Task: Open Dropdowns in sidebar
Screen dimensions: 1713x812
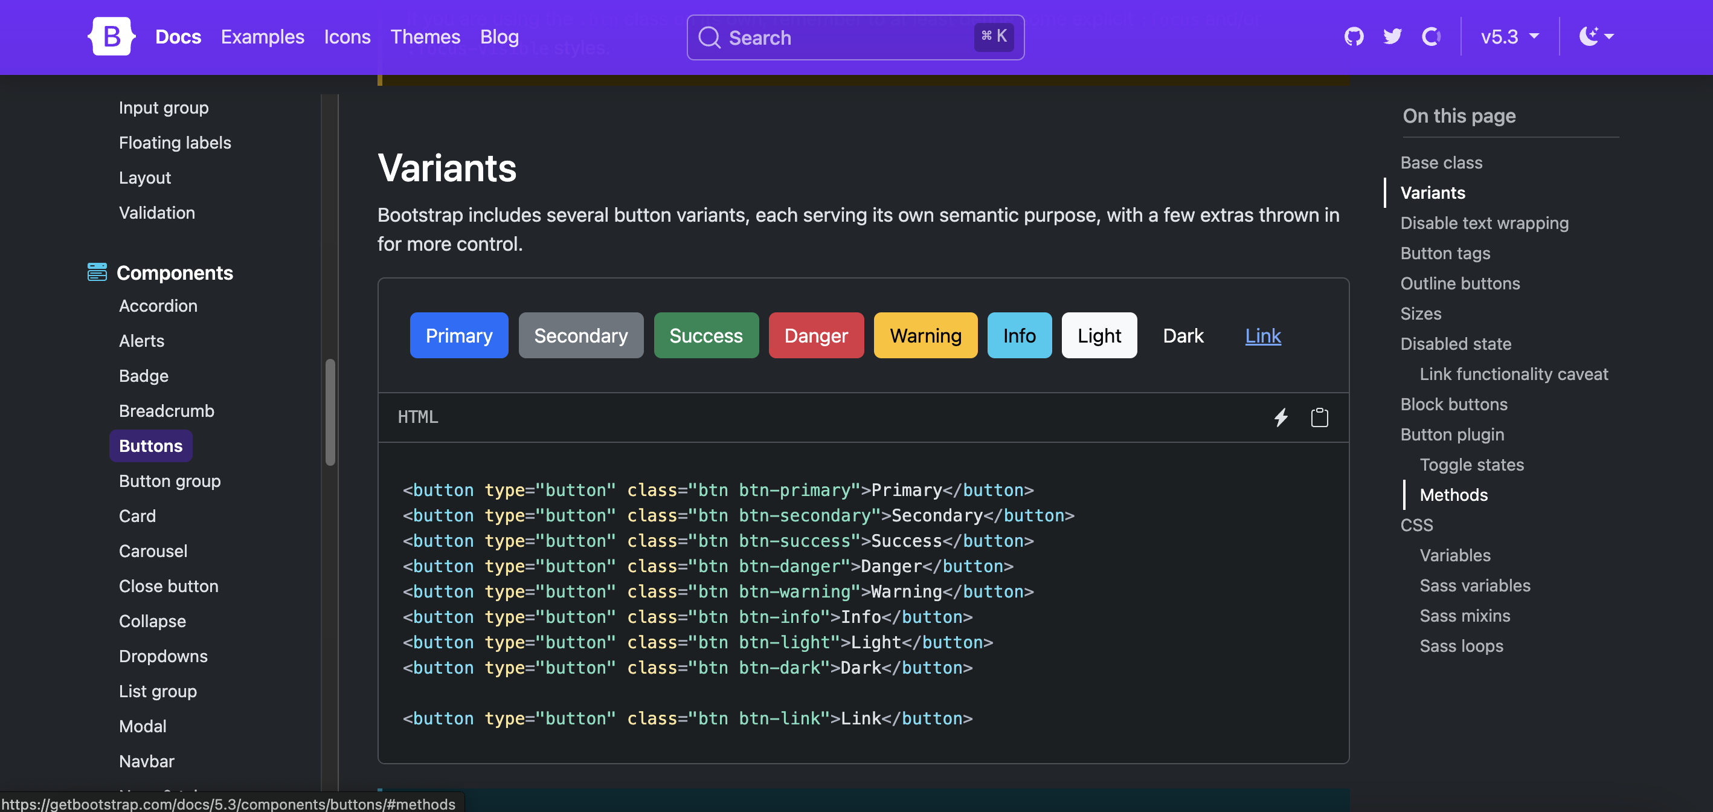Action: [x=163, y=656]
